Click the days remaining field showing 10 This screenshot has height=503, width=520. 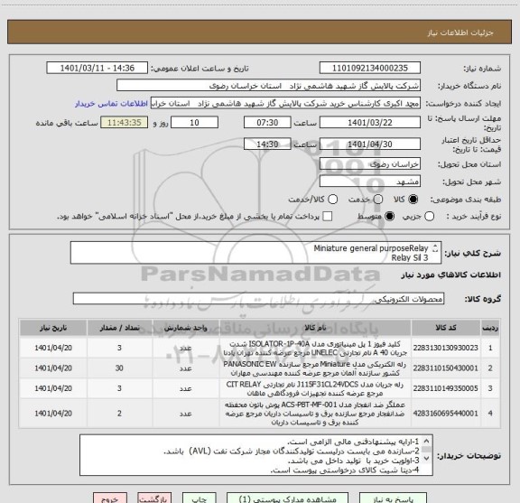point(194,123)
